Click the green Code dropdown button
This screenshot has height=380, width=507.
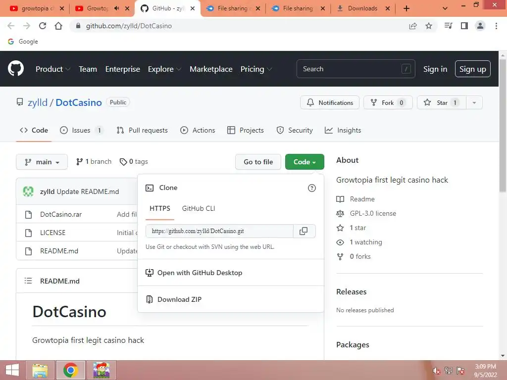coord(304,162)
